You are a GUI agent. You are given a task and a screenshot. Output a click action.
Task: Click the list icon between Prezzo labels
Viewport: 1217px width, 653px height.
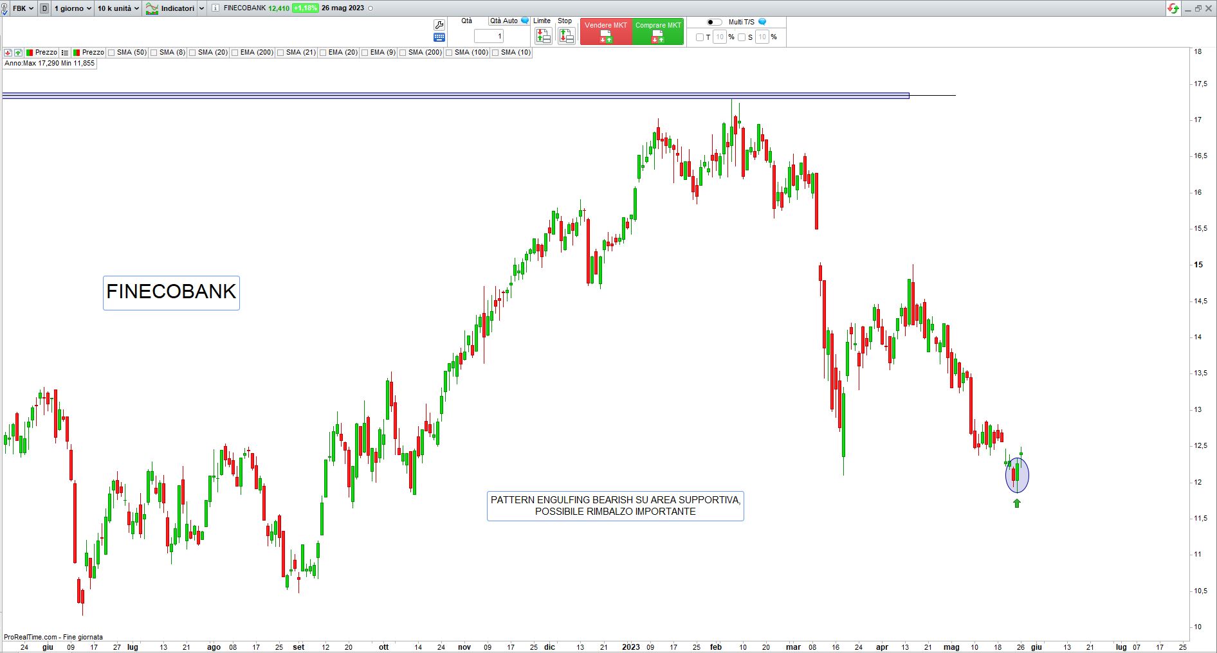coord(65,53)
